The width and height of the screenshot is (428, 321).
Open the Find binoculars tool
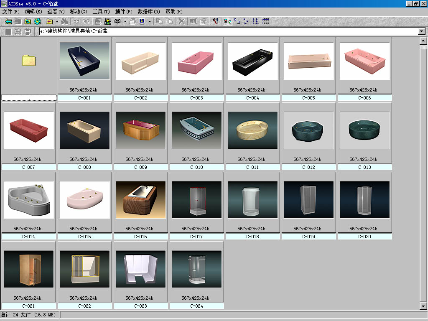(64, 21)
